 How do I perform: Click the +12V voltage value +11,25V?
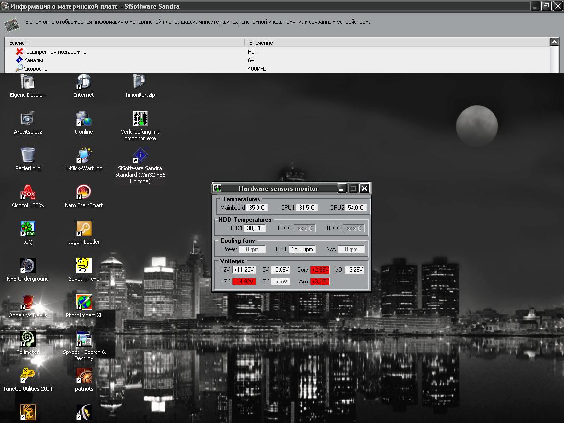click(244, 270)
